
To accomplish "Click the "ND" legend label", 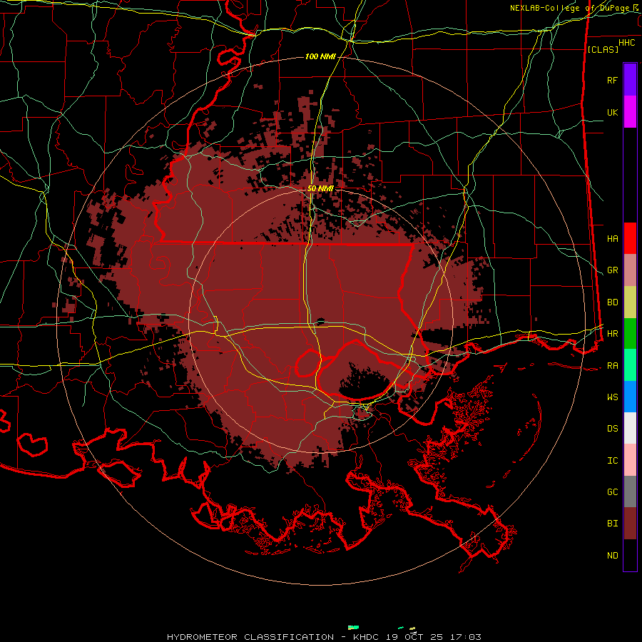I will click(612, 556).
